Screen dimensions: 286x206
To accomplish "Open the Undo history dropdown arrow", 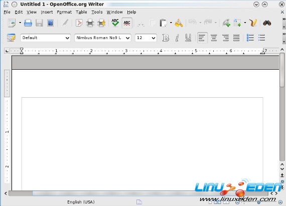I will point(200,23).
